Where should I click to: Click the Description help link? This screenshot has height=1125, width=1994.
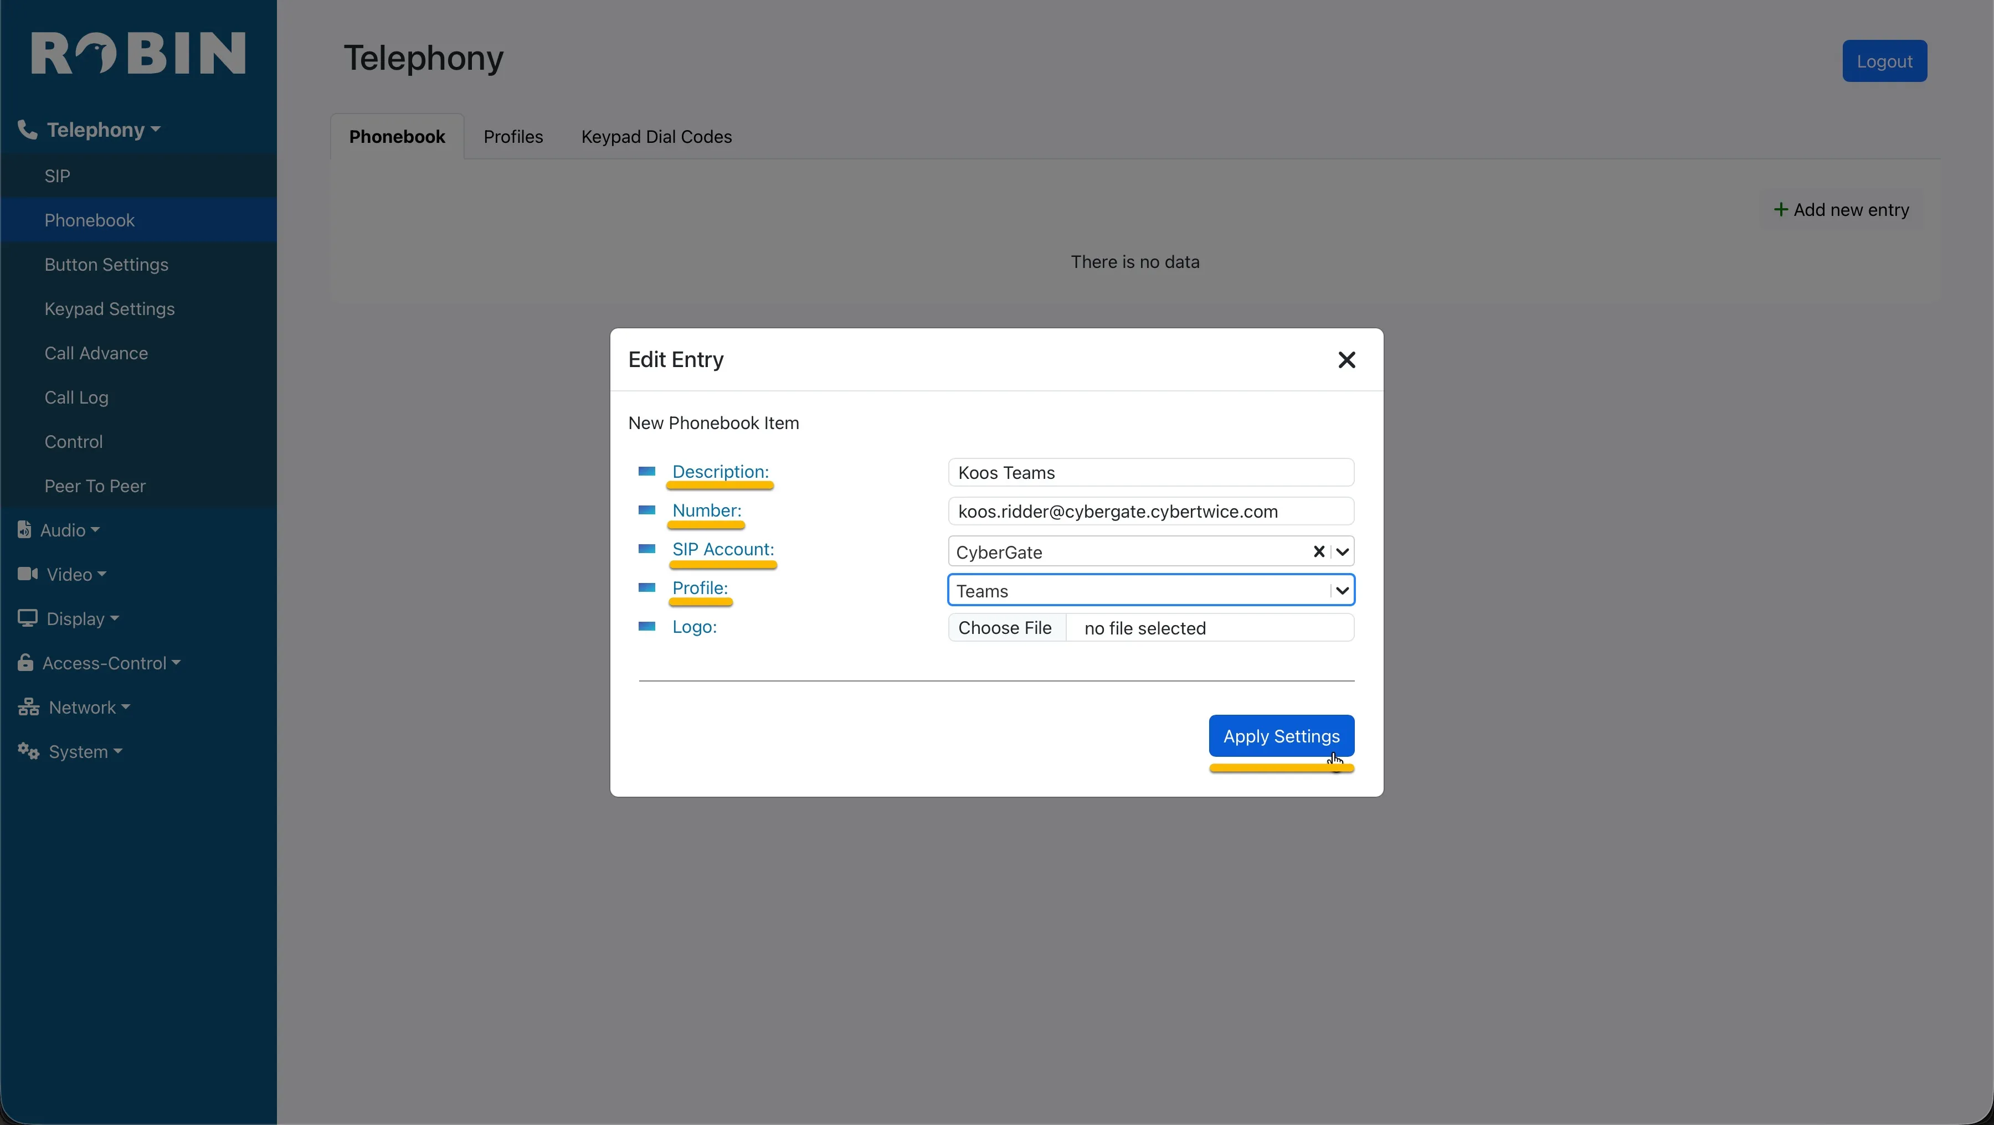(x=720, y=471)
